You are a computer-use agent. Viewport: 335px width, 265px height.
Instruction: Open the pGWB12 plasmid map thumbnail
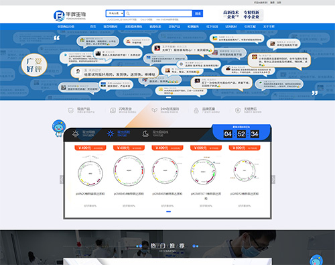coord(244,170)
